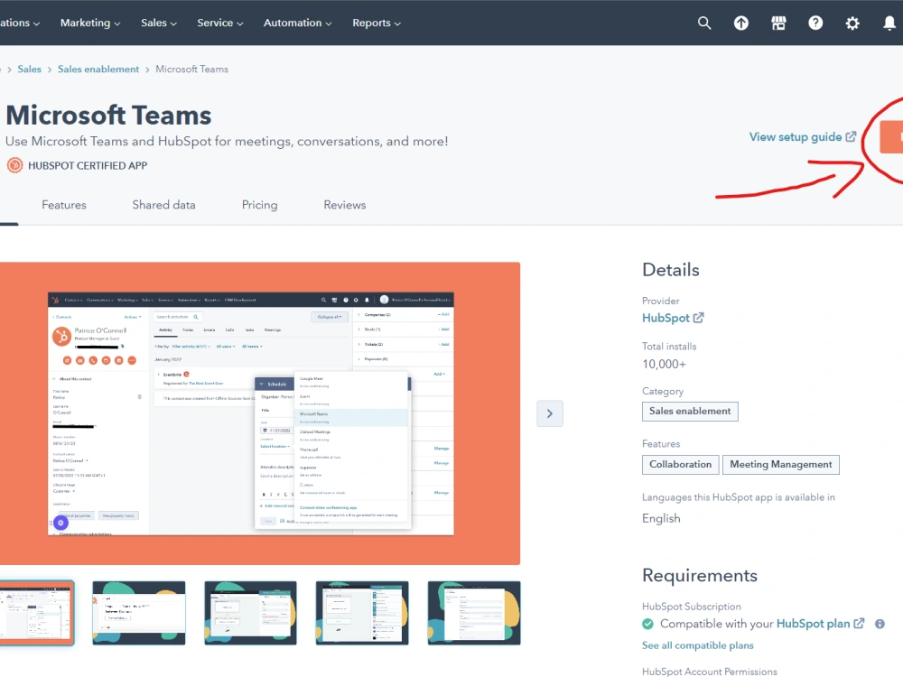Click the Microsoft Teams page heading
Viewport: 903px width, 677px height.
point(109,116)
